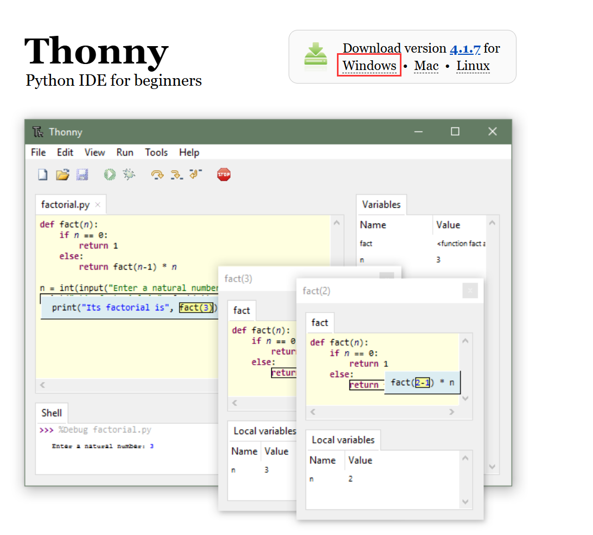Image resolution: width=593 pixels, height=535 pixels.
Task: Click highlighted 2-1 expression in fact(2)
Action: pos(423,383)
